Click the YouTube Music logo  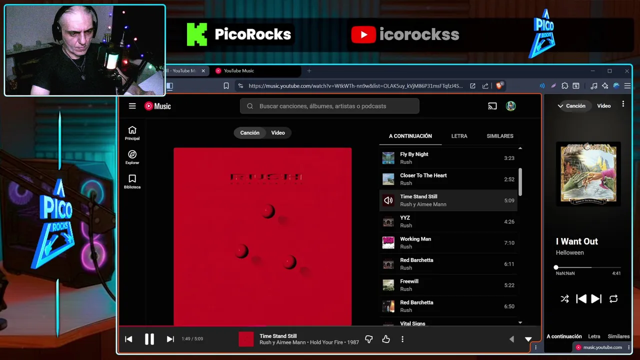tap(157, 106)
